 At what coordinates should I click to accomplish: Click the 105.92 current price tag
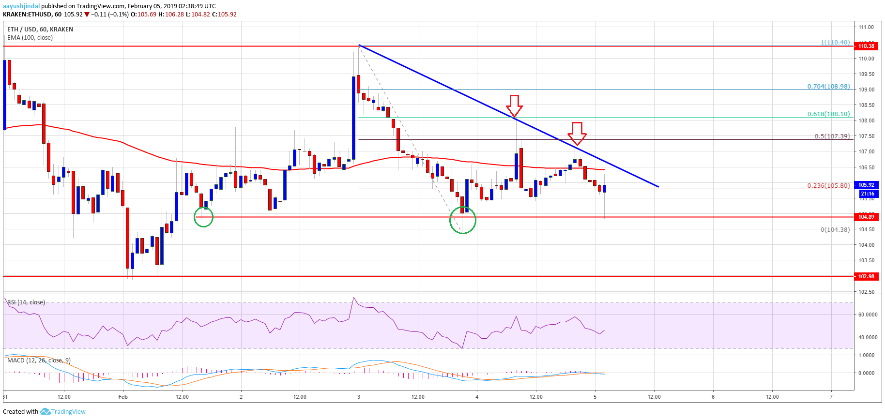pos(867,185)
